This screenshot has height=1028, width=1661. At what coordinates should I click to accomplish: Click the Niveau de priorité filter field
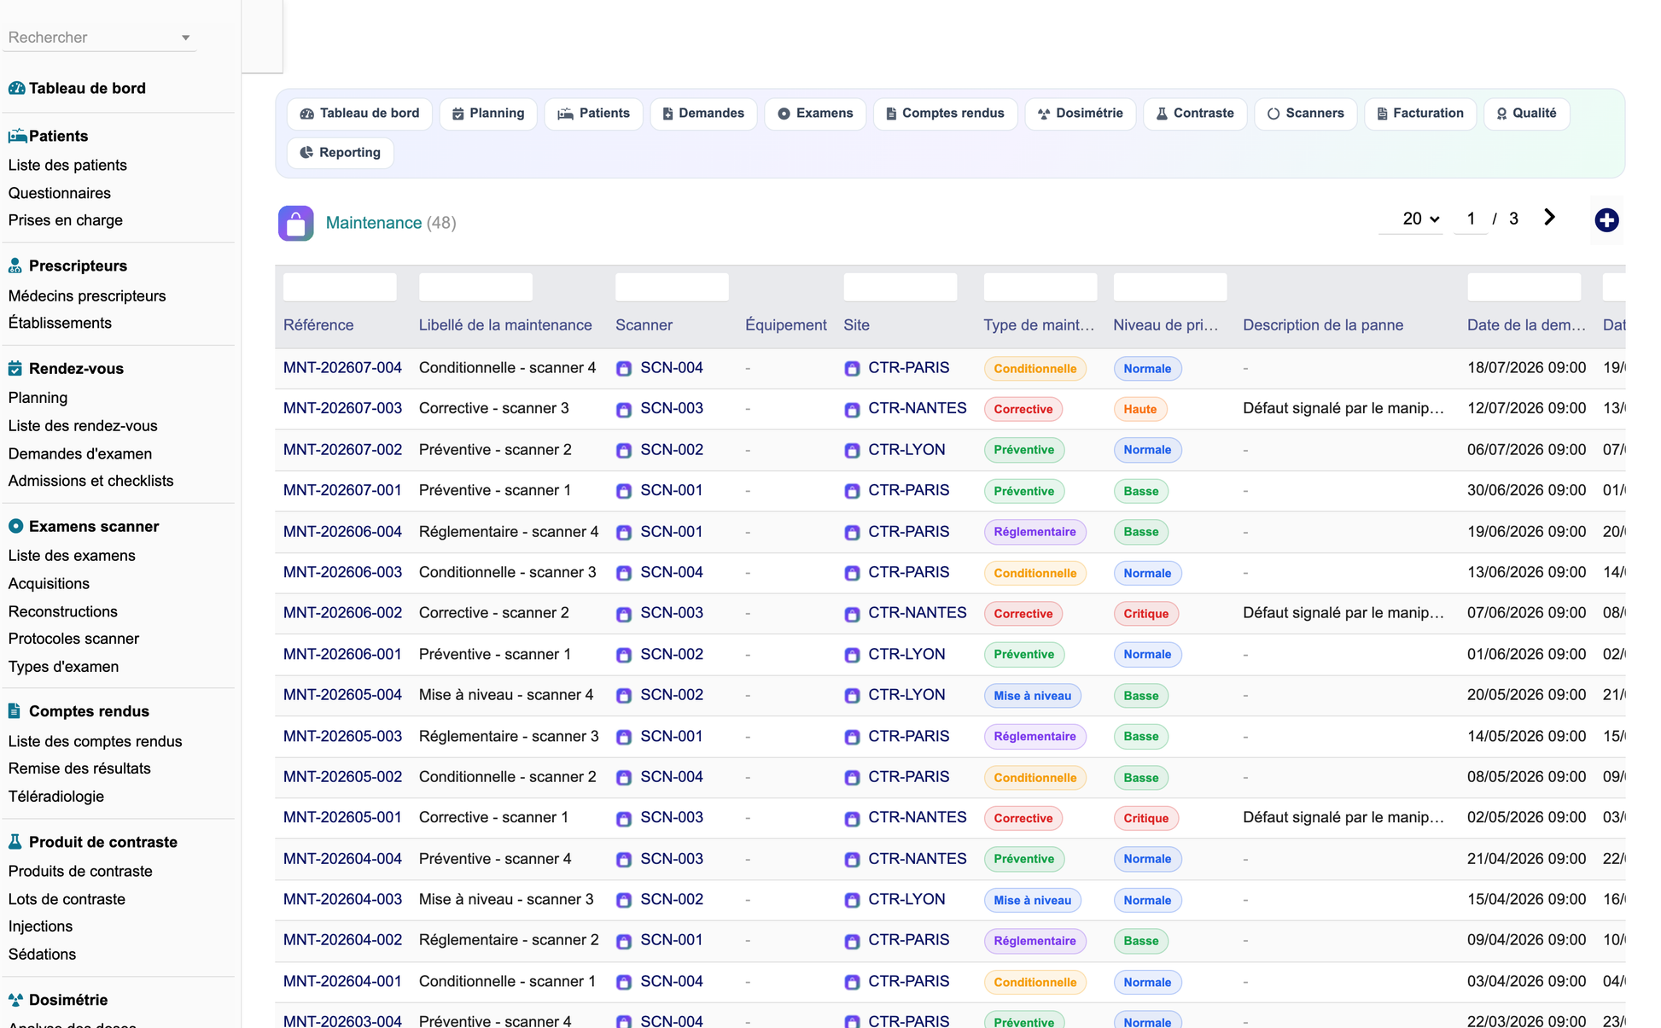(x=1169, y=287)
